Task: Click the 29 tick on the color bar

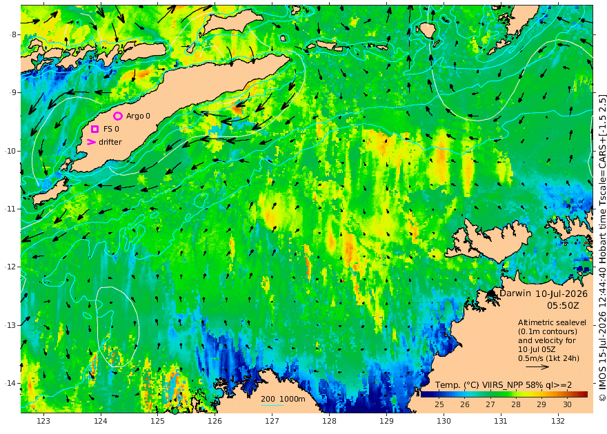Action: click(x=541, y=404)
